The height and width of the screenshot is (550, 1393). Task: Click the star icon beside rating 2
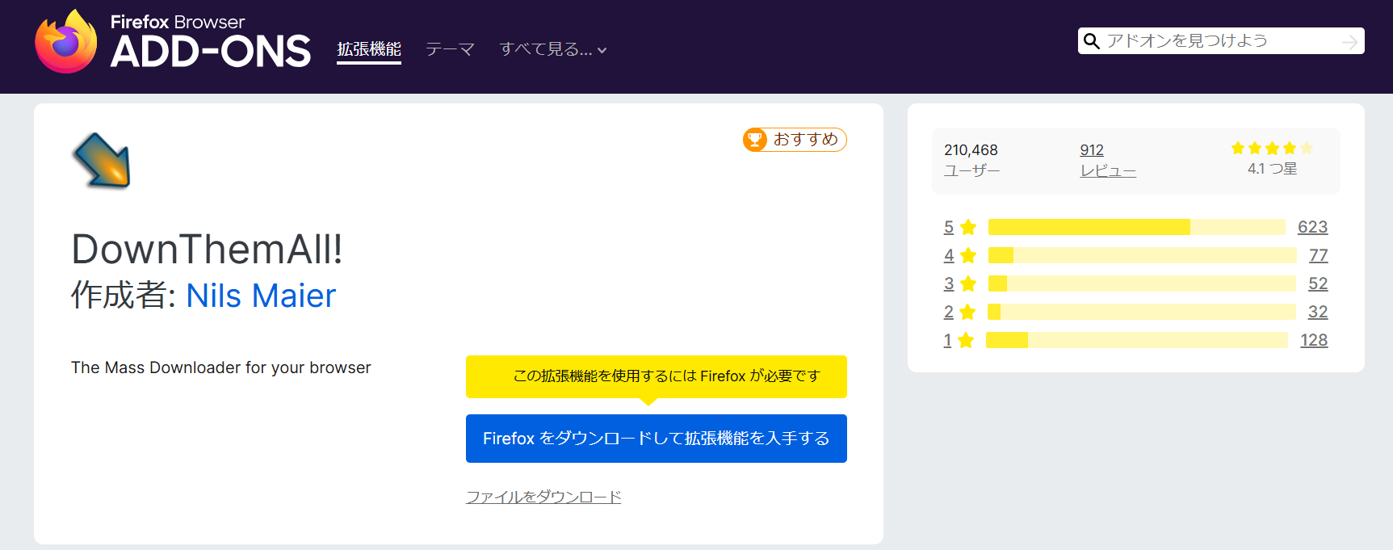pos(967,312)
